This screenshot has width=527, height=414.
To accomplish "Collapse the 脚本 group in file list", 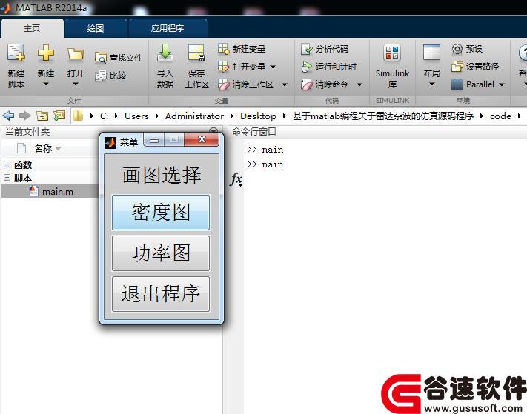I will pos(7,178).
